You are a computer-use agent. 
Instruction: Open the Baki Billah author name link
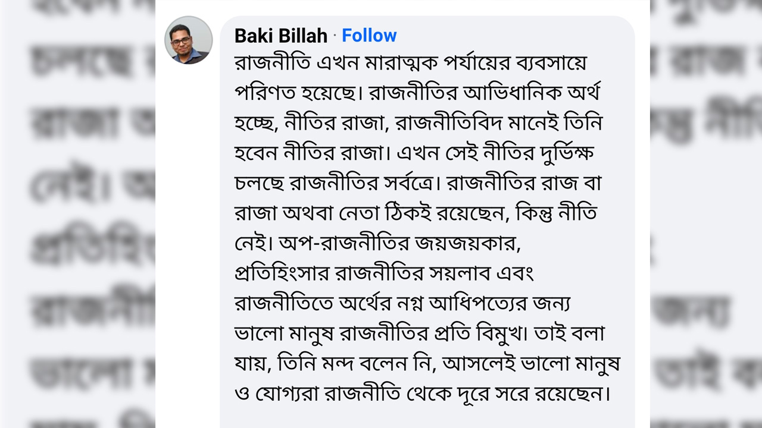click(281, 36)
